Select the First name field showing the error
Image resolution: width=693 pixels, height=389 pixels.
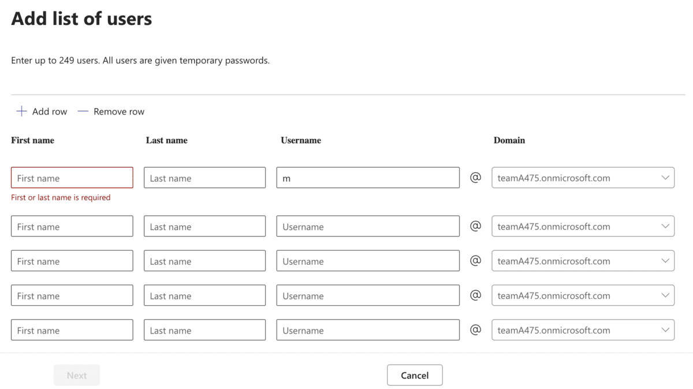(x=72, y=177)
